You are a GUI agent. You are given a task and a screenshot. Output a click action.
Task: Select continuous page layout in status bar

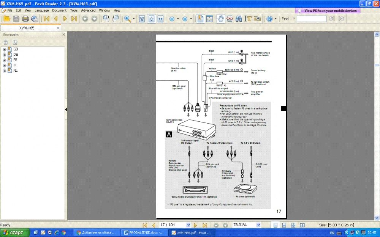coord(284,225)
